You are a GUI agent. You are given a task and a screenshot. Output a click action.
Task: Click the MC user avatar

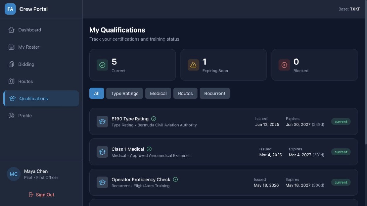coord(14,174)
